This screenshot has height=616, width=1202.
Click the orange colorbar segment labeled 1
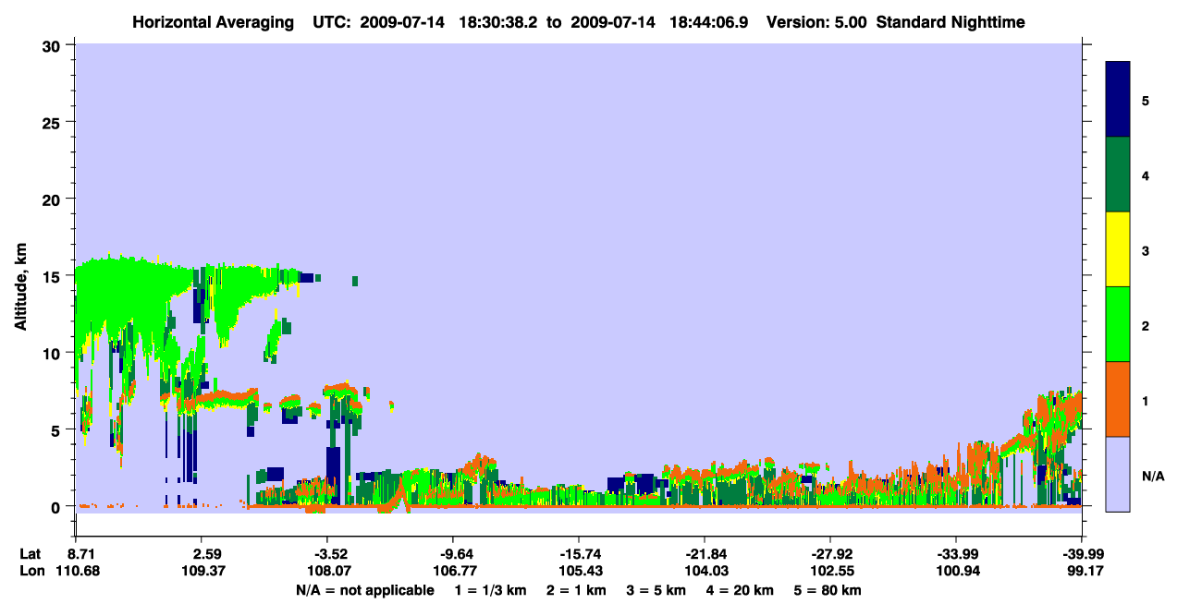[1118, 399]
